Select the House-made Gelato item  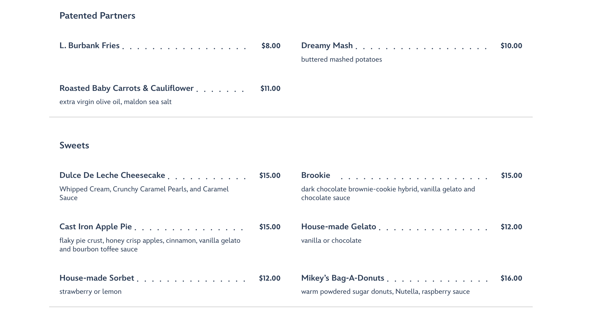point(339,227)
